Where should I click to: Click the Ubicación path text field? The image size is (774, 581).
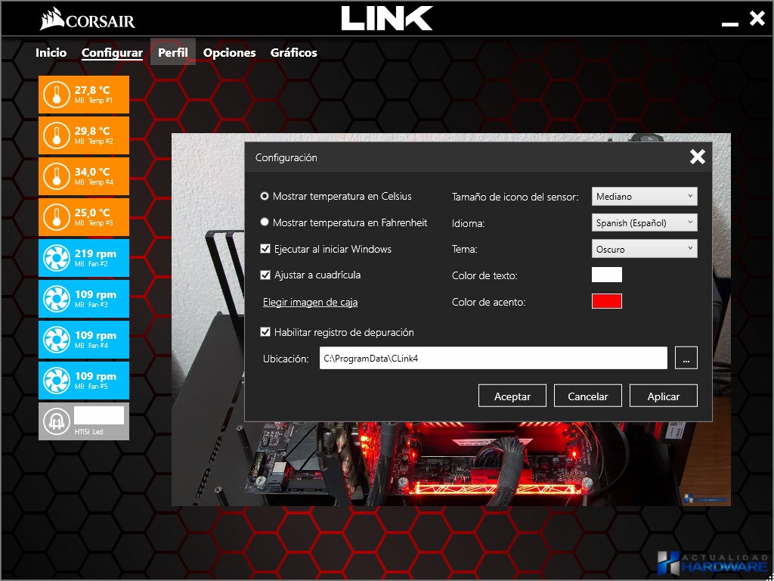click(493, 359)
